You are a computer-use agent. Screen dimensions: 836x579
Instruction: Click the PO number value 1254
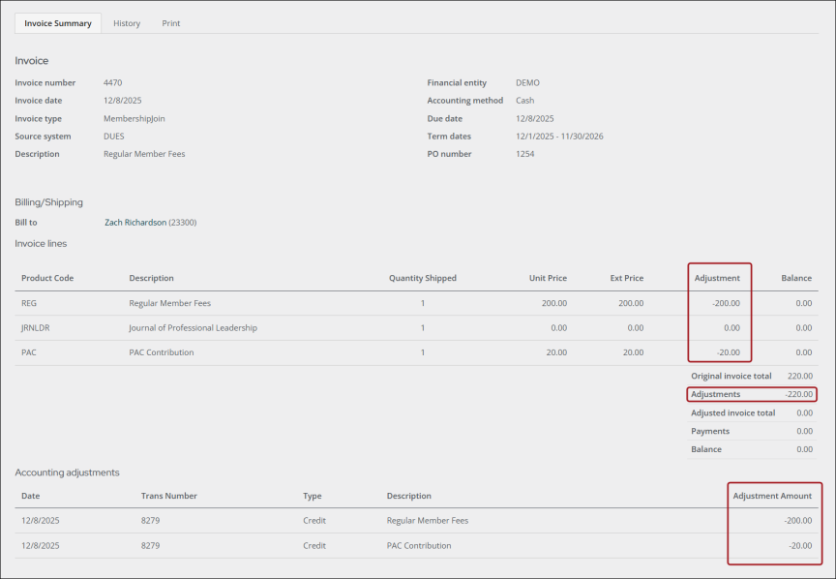[525, 154]
